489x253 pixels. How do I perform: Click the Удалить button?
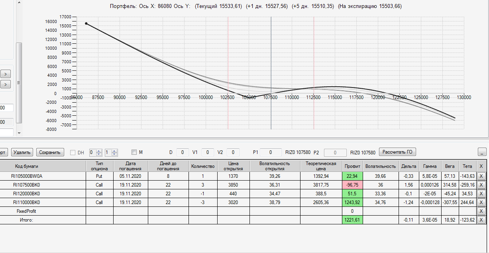tap(22, 152)
